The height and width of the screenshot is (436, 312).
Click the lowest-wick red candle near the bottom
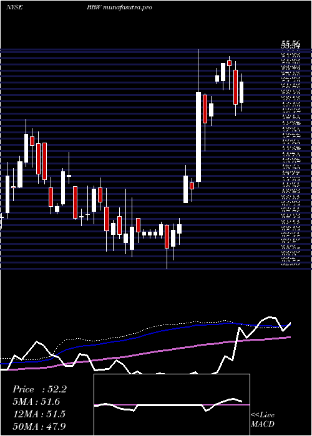[167, 236]
